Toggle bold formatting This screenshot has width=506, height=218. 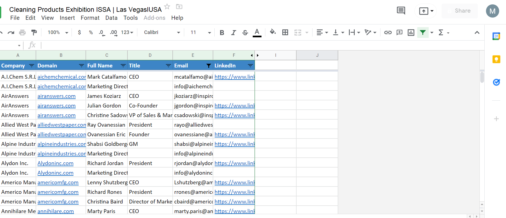222,33
